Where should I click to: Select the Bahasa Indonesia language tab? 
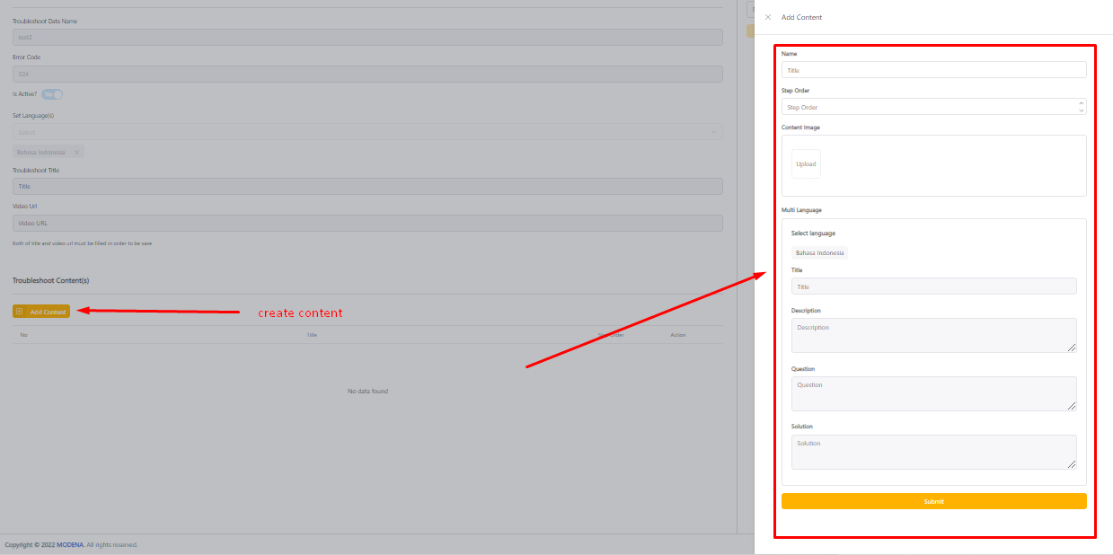pos(819,253)
